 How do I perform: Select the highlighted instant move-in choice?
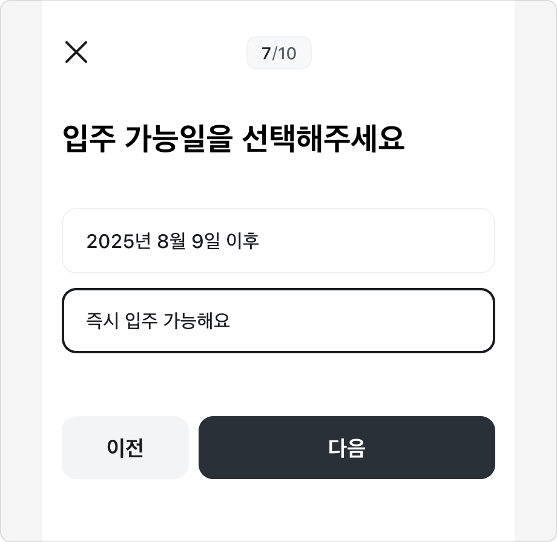(278, 321)
